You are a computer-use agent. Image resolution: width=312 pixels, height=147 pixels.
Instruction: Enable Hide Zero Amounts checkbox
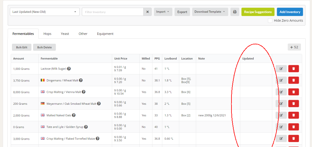point(270,21)
